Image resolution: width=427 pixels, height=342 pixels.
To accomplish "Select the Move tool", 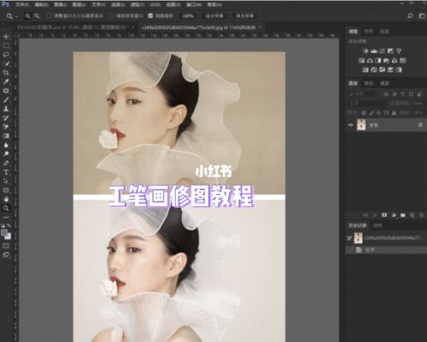I will pos(6,37).
